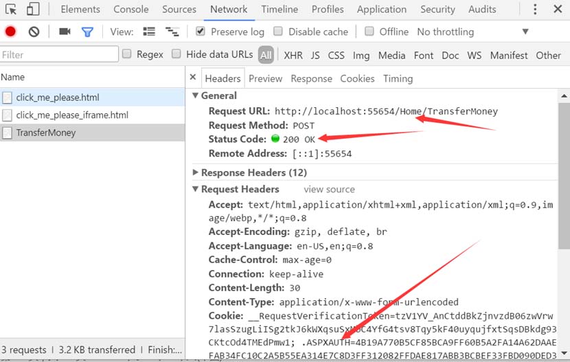Image resolution: width=570 pixels, height=362 pixels.
Task: Select the All filter type
Action: 266,55
